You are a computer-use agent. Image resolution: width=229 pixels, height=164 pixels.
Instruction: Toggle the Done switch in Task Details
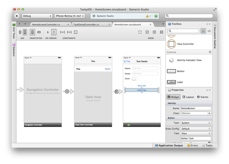(135, 79)
